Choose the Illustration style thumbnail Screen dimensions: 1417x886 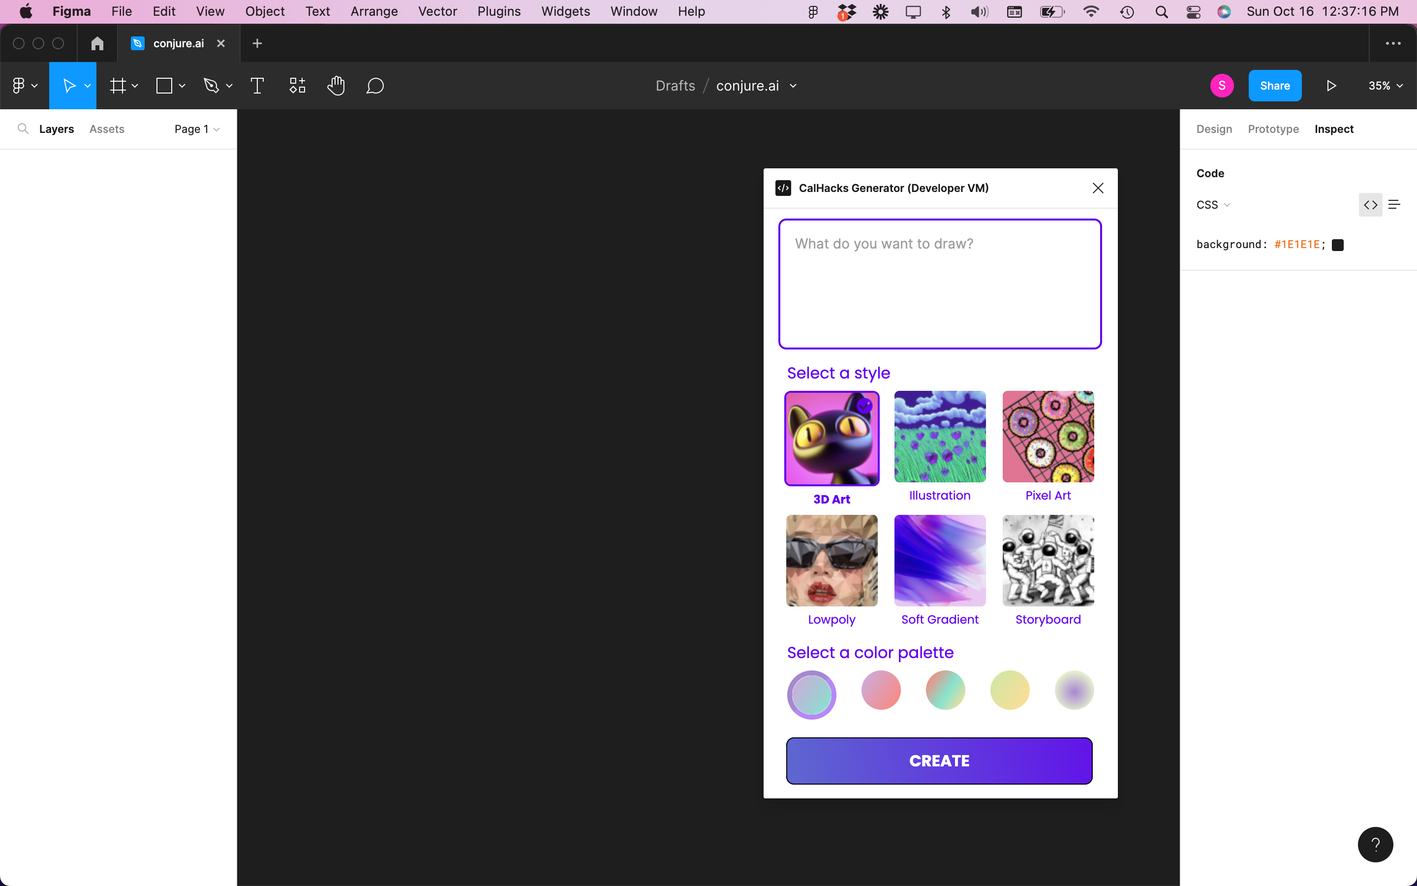[x=939, y=437]
